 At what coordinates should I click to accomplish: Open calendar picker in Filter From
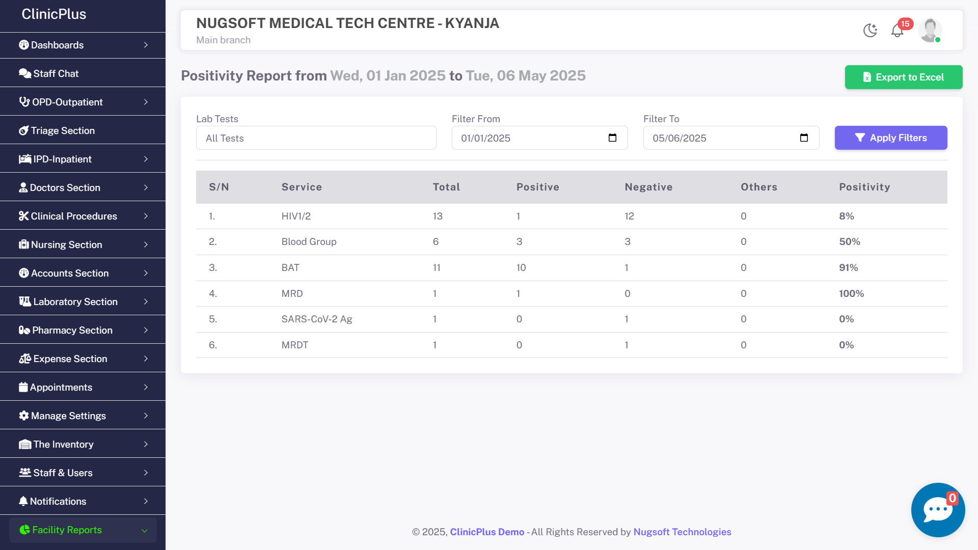pyautogui.click(x=612, y=138)
